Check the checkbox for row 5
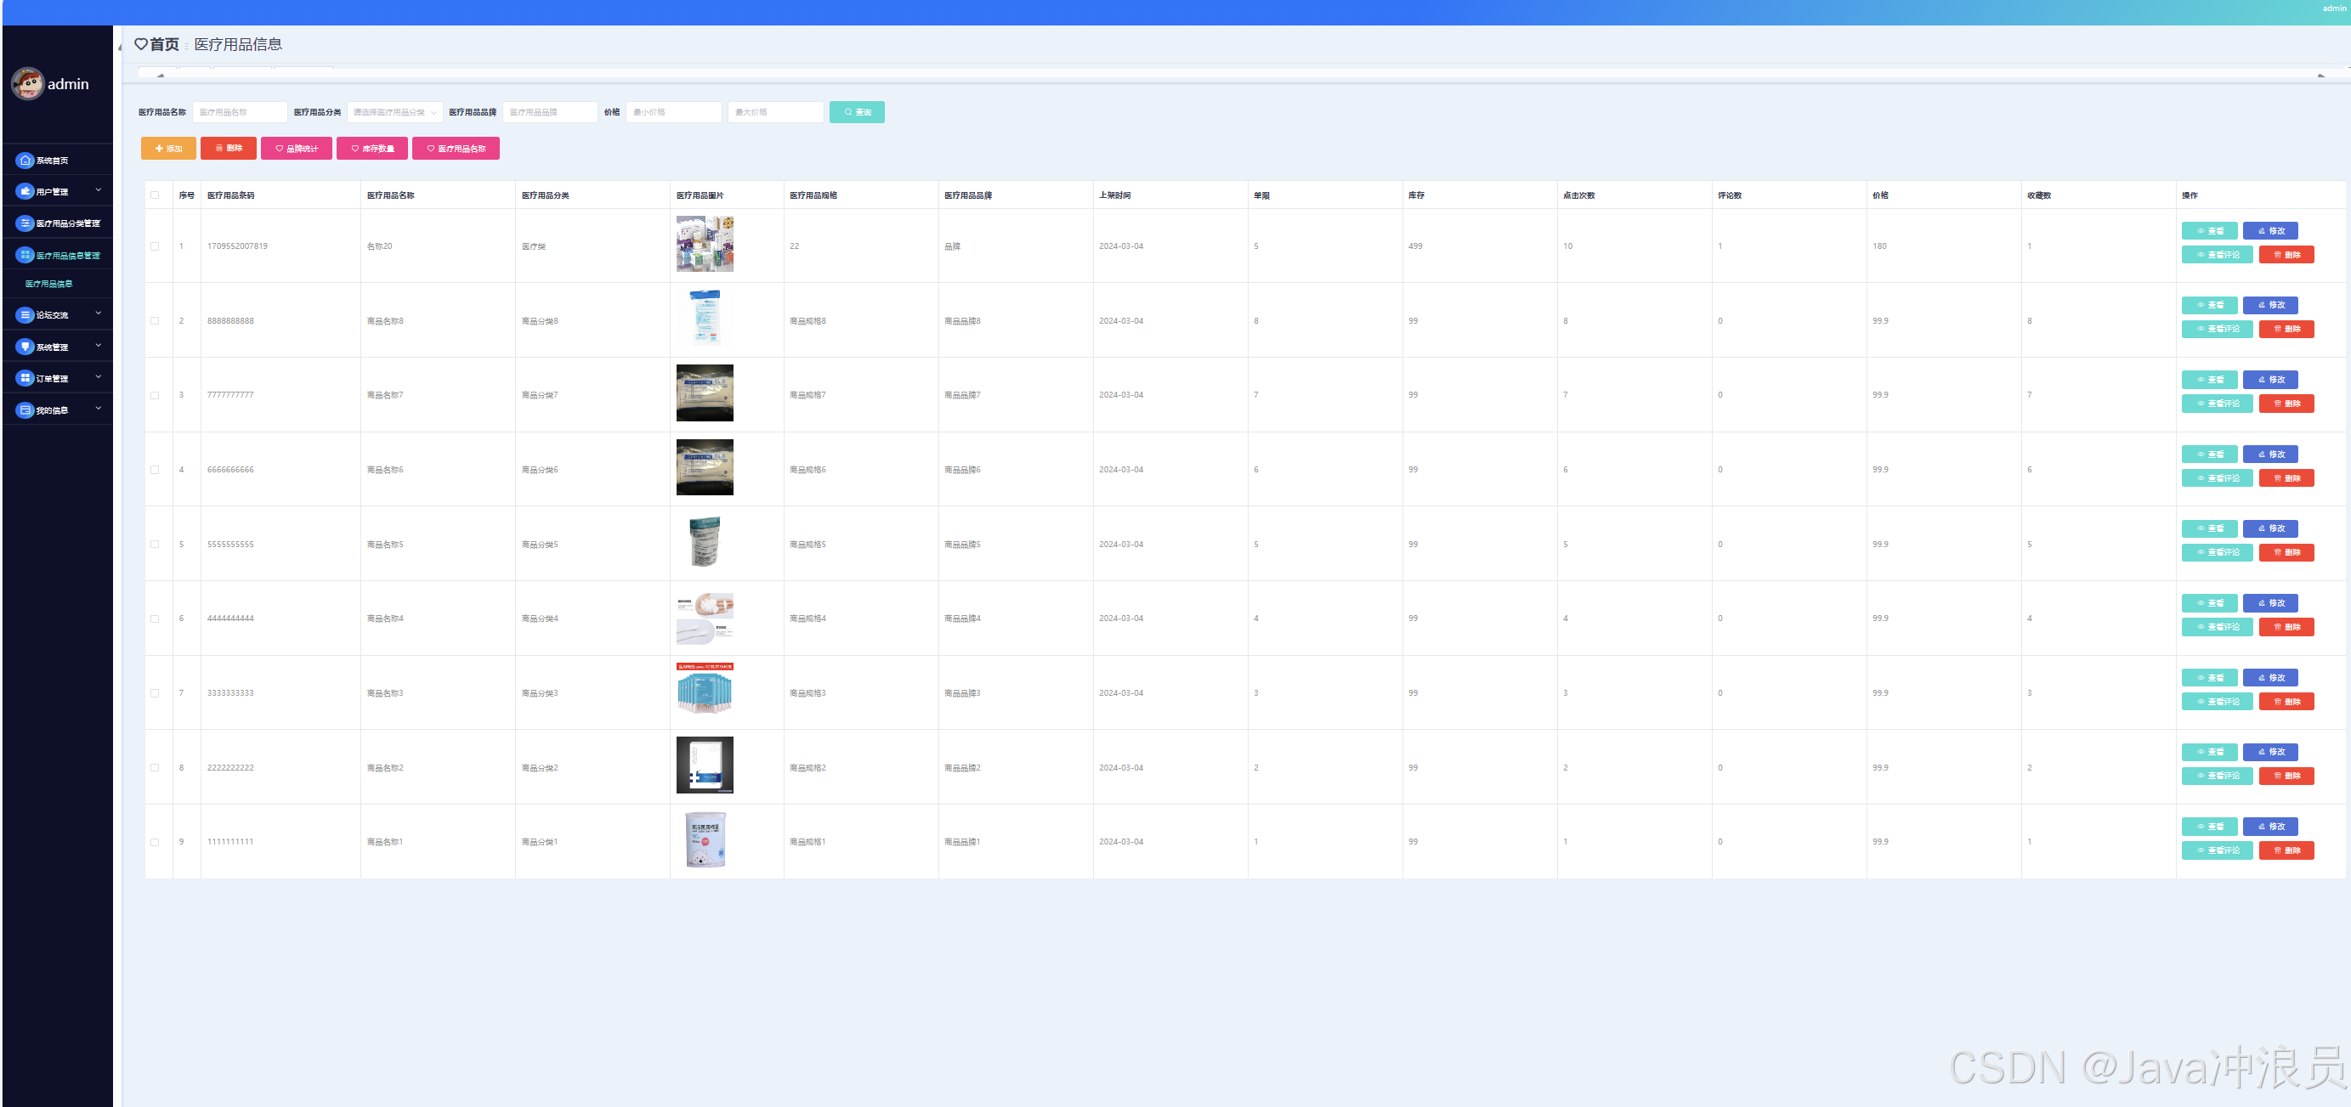 (x=156, y=545)
